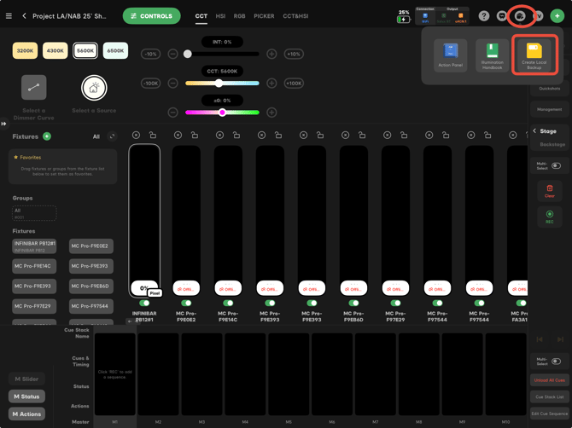Viewport: 572px width, 428px height.
Task: Toggle MC Pro-F9EB6D on/off switch
Action: (353, 303)
